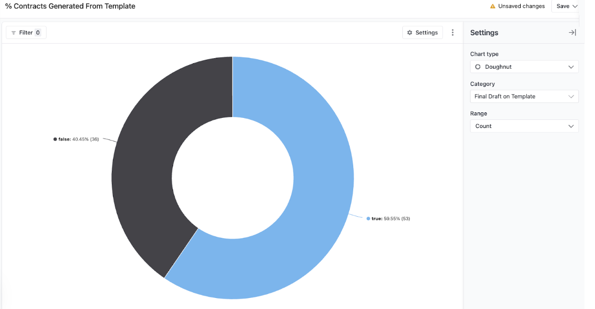The height and width of the screenshot is (309, 595).
Task: Expand the Save options chevron
Action: 575,7
